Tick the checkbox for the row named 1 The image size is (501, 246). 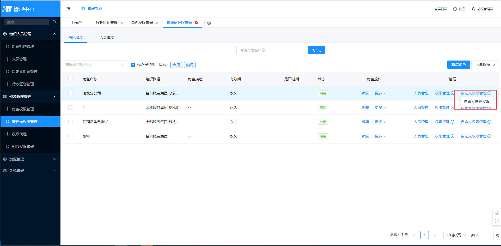point(70,107)
